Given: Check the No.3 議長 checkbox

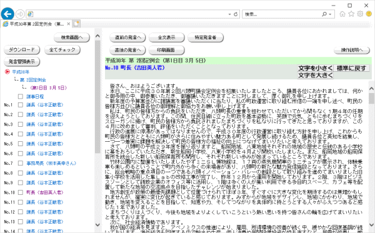Looking at the screenshot, I should [21, 124].
